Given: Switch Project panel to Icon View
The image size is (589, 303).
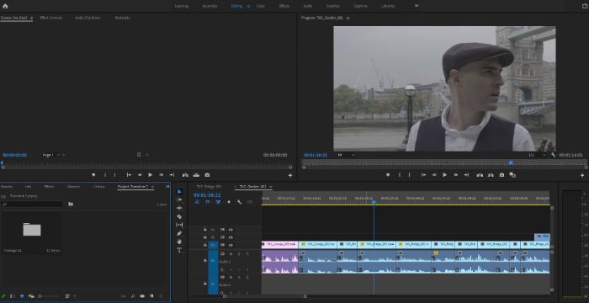Looking at the screenshot, I should 22,296.
